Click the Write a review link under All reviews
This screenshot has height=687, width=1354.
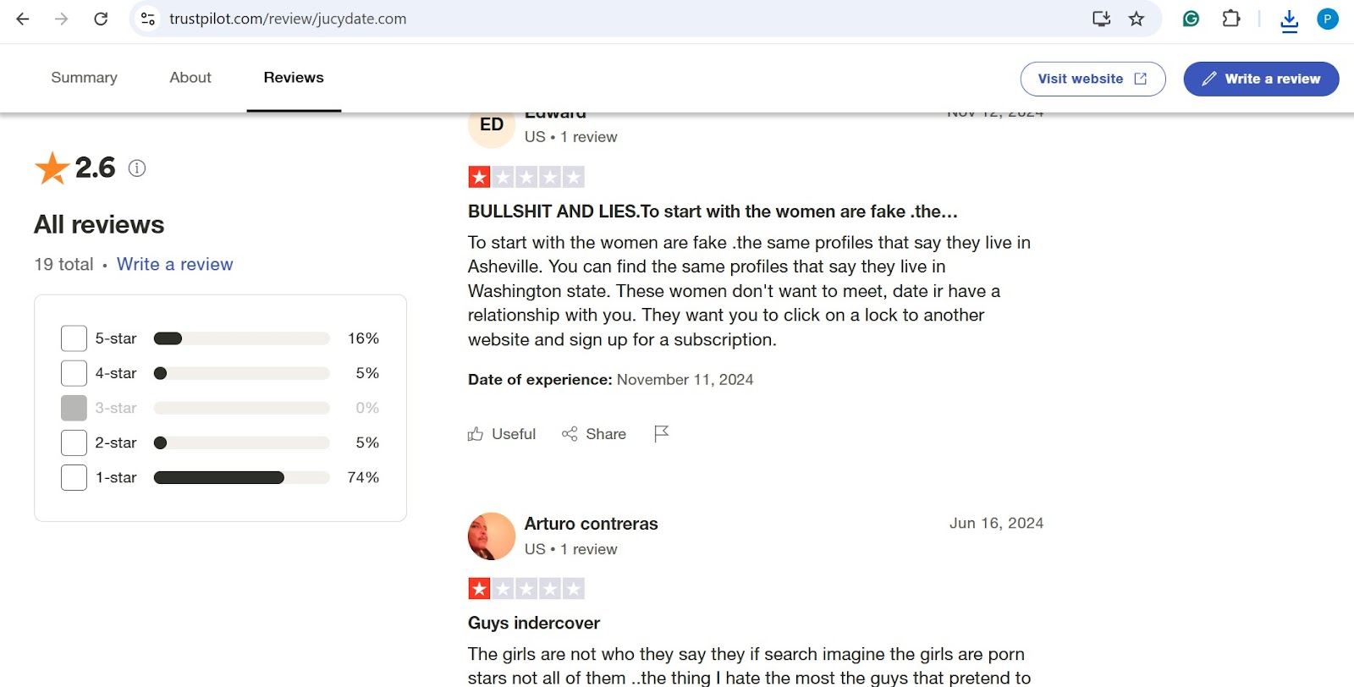coord(174,264)
